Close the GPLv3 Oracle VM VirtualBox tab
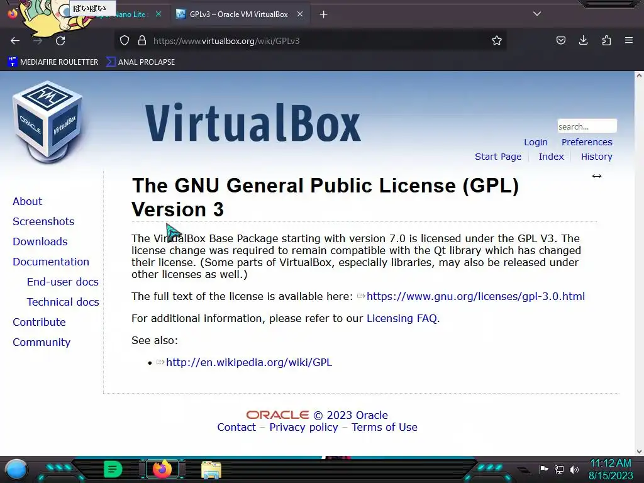 pyautogui.click(x=300, y=14)
